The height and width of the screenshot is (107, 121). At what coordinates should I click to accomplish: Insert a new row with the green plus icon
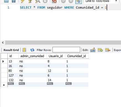click(x=100, y=50)
